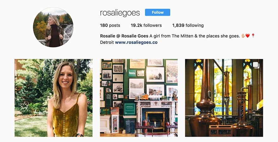Select the rosaliegoes username heading
Viewport: 278px width, 142px height.
pyautogui.click(x=120, y=13)
